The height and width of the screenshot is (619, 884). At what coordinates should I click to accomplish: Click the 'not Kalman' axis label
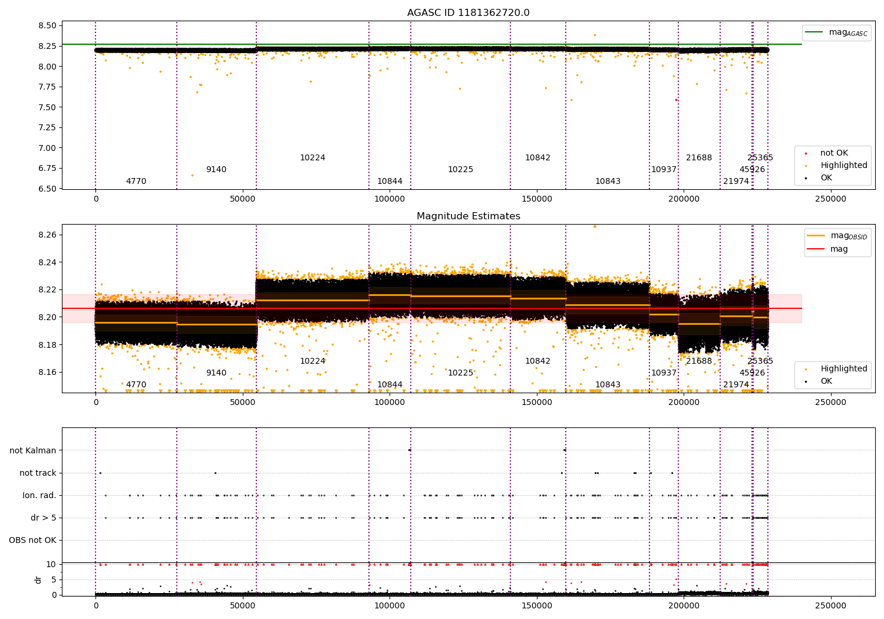[33, 450]
